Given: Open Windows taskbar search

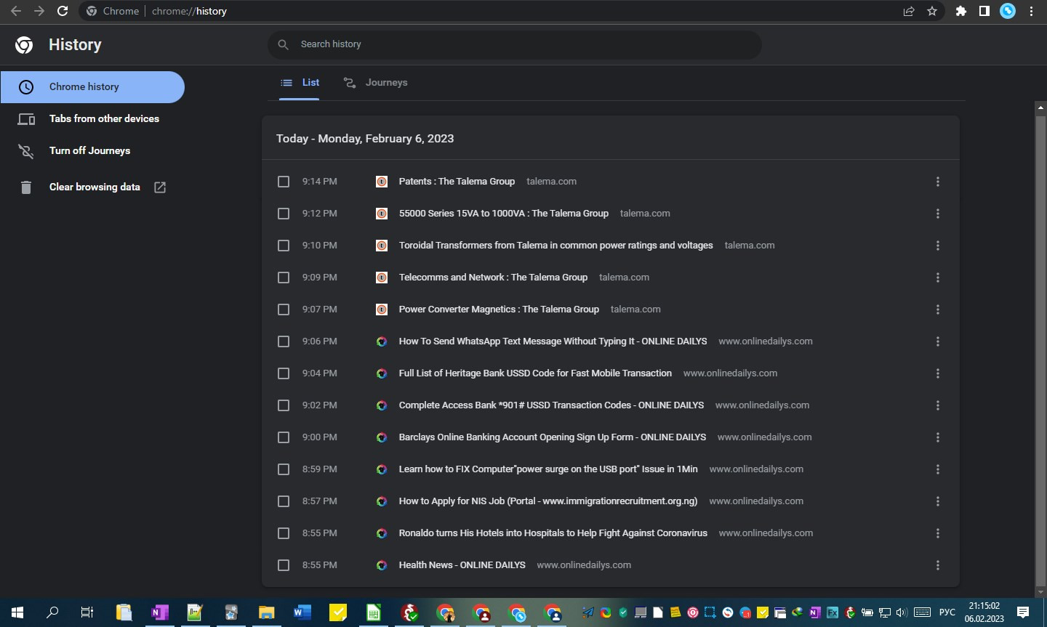Looking at the screenshot, I should [52, 612].
